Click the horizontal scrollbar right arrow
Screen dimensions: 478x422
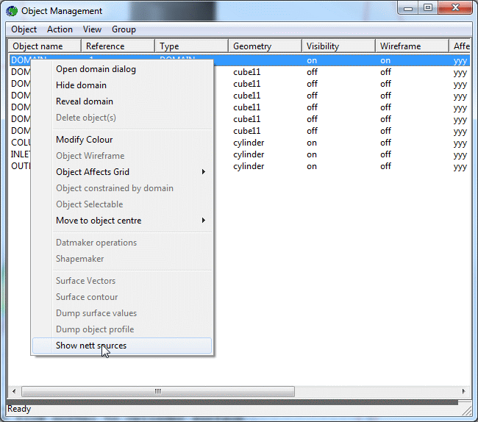point(463,392)
